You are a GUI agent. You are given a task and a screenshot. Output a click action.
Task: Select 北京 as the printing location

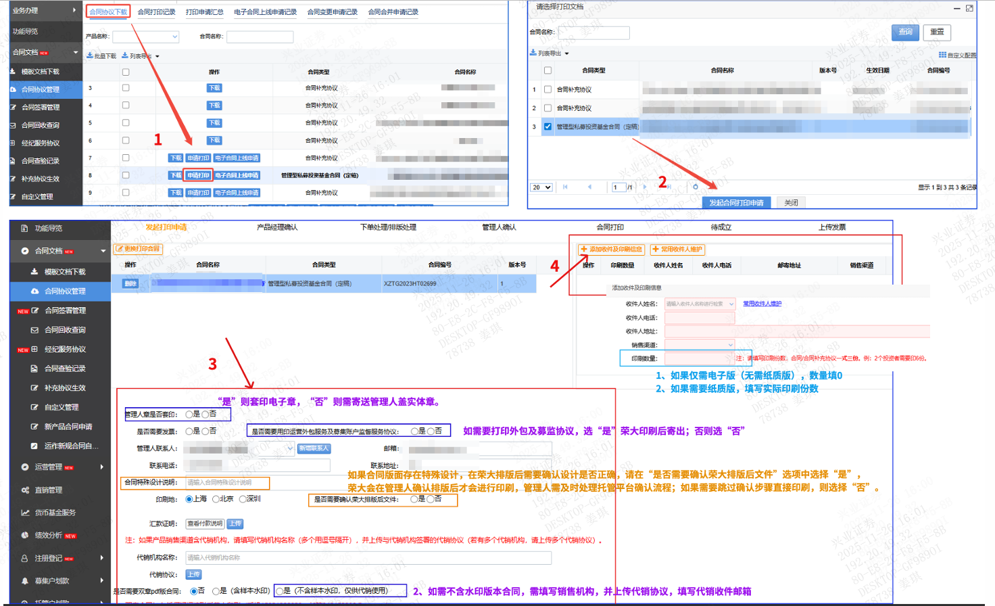click(216, 499)
